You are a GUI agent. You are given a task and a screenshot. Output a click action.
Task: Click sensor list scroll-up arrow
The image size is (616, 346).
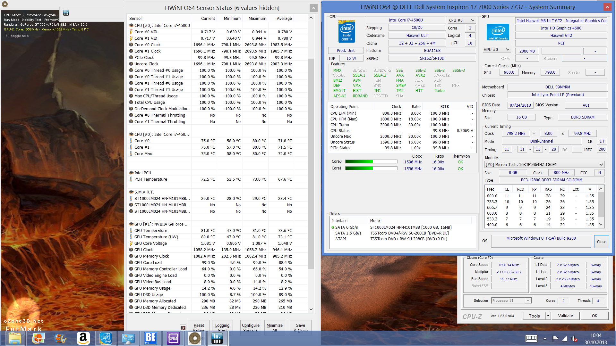[x=311, y=18]
